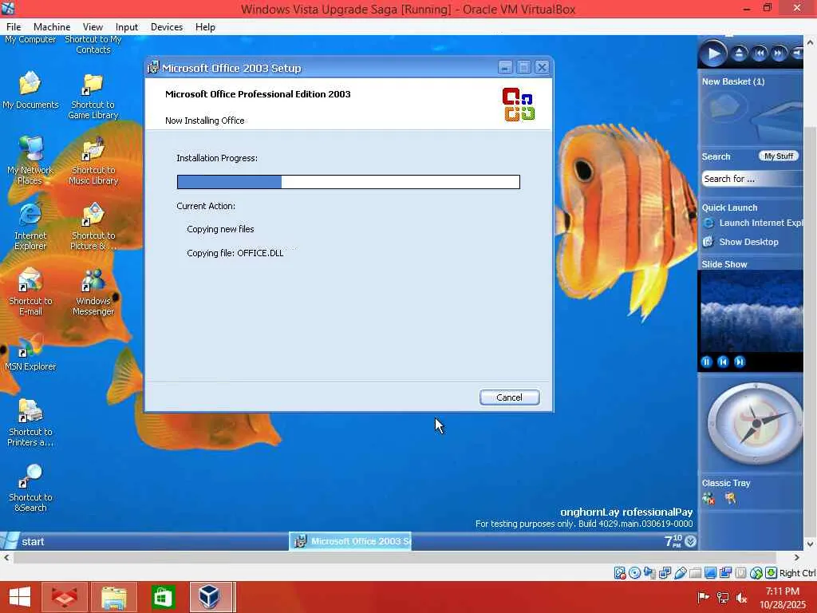Screen dimensions: 817x613
Task: Click the host network tray icon
Action: click(x=723, y=599)
